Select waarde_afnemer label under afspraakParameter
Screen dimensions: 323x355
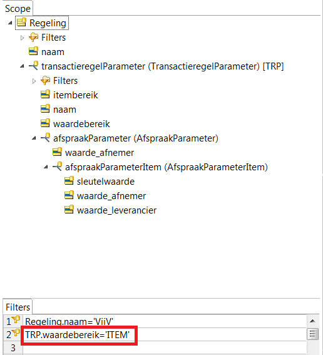100,153
